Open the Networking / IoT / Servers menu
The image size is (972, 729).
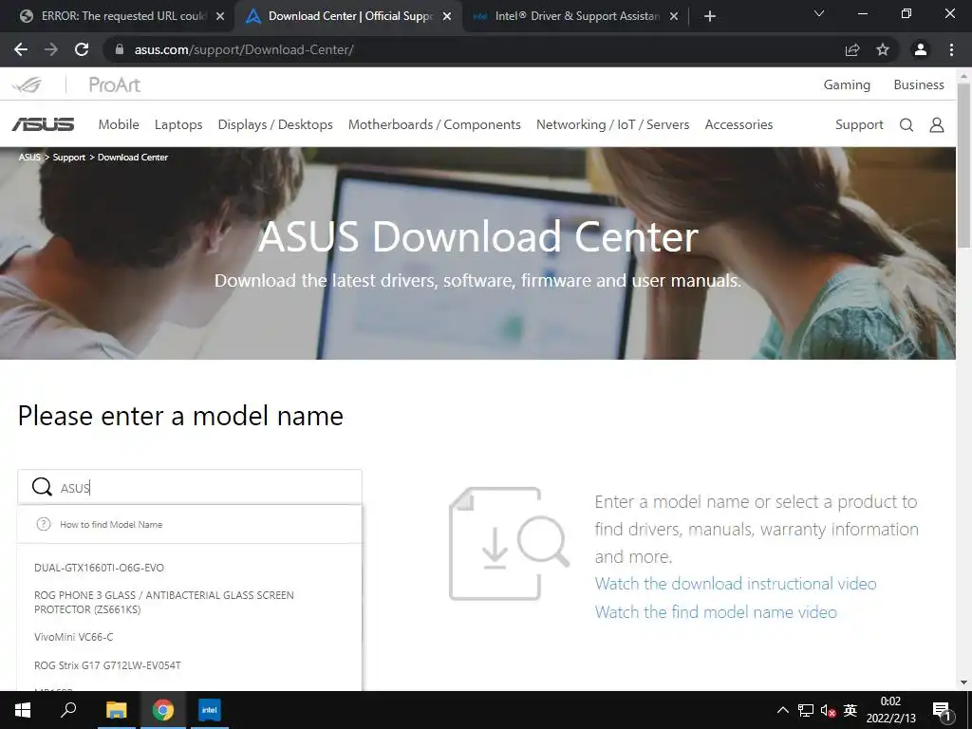point(612,124)
